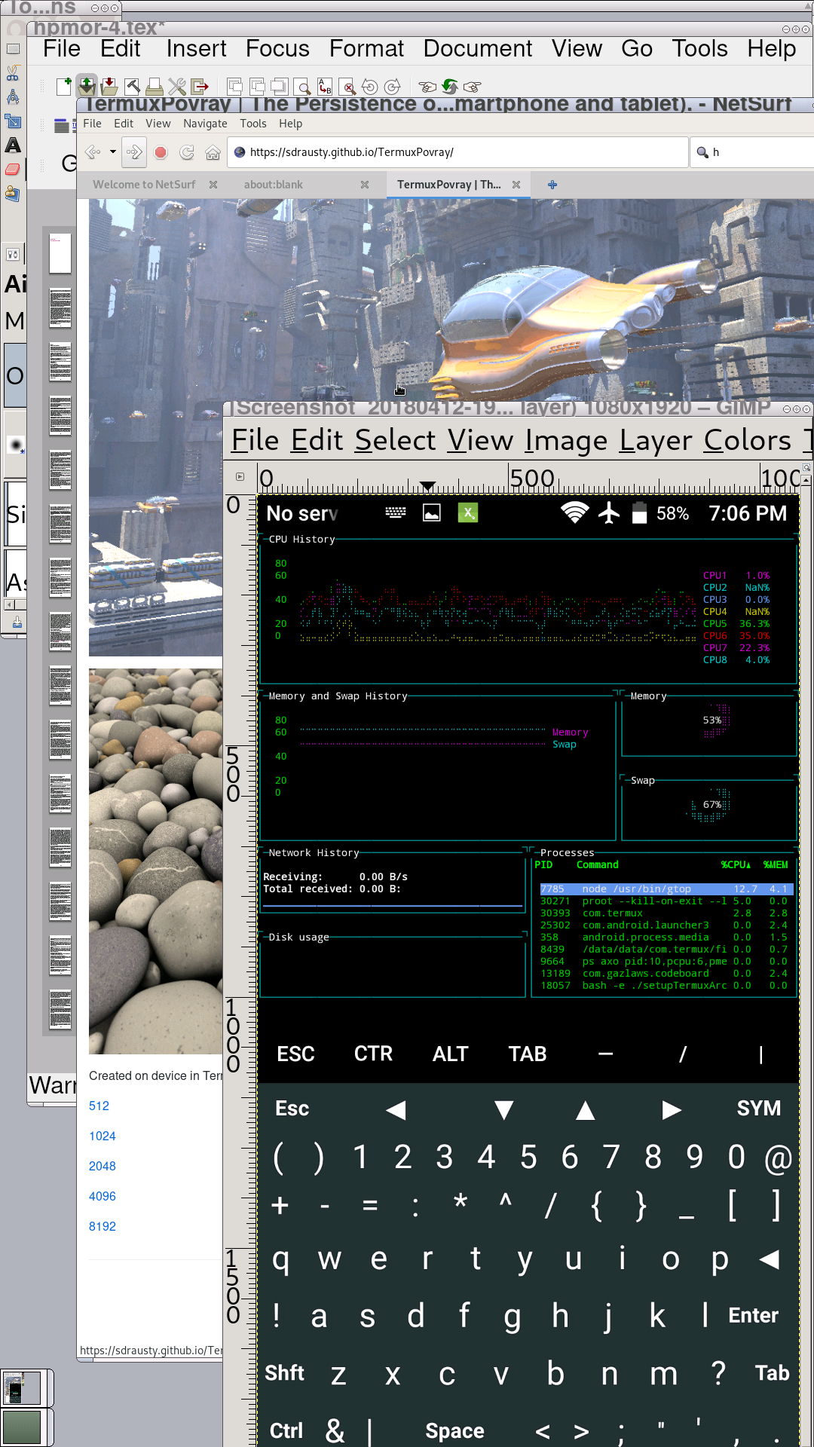
Task: Open the NetSurf back history dropdown arrow
Action: click(x=113, y=152)
